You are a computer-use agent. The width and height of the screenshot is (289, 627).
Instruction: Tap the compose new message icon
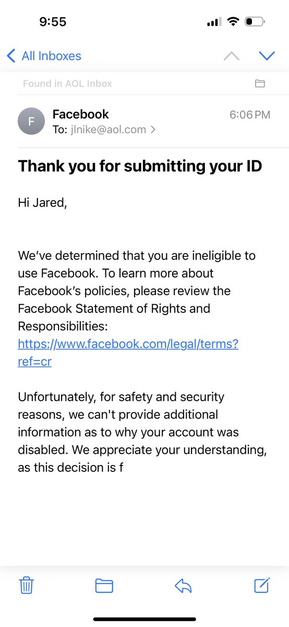(262, 585)
